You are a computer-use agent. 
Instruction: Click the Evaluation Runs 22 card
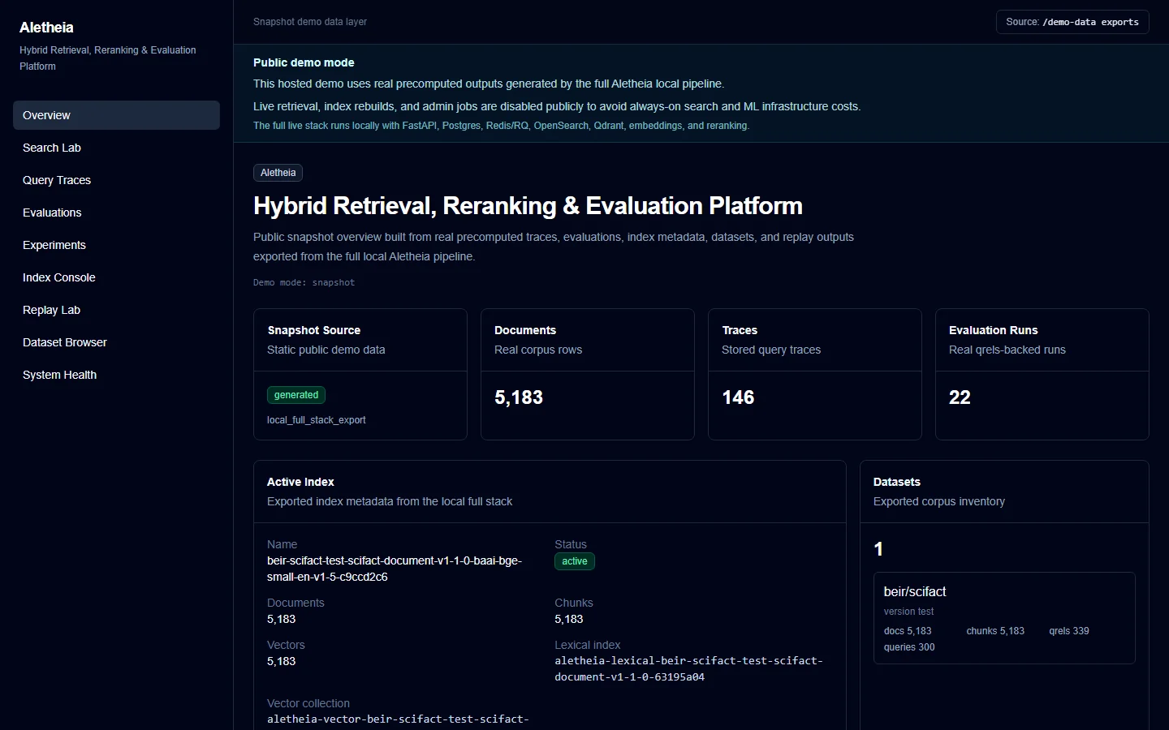pos(1042,374)
